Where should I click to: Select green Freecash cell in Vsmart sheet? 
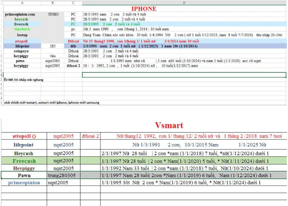tap(24, 161)
